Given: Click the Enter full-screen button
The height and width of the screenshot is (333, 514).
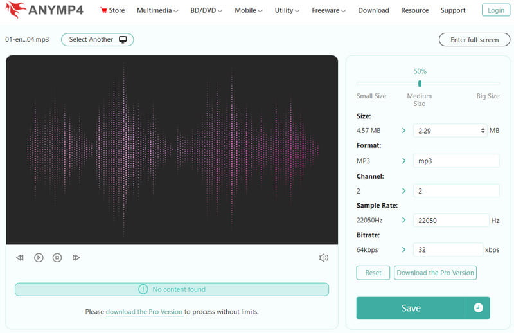Looking at the screenshot, I should [x=474, y=40].
